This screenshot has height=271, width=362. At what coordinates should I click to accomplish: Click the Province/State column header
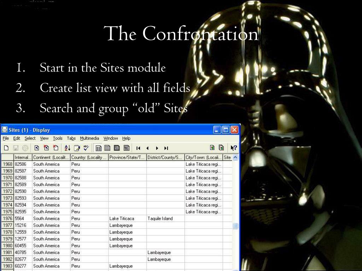[x=127, y=157]
